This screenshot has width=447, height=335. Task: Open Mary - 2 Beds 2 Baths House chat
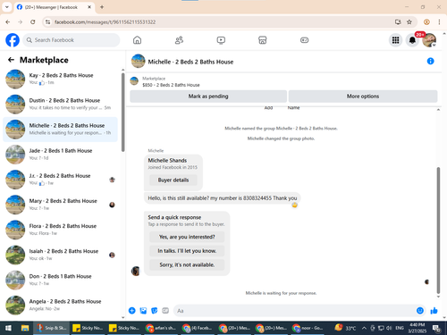tap(60, 205)
